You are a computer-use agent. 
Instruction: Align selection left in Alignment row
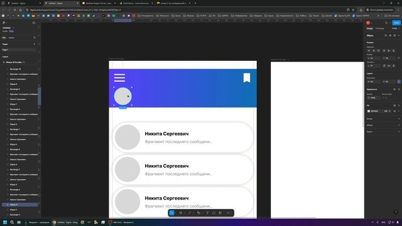369,51
